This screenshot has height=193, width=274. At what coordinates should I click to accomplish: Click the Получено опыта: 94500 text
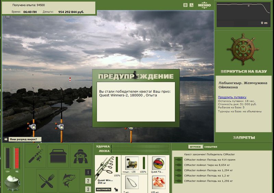(x=28, y=5)
